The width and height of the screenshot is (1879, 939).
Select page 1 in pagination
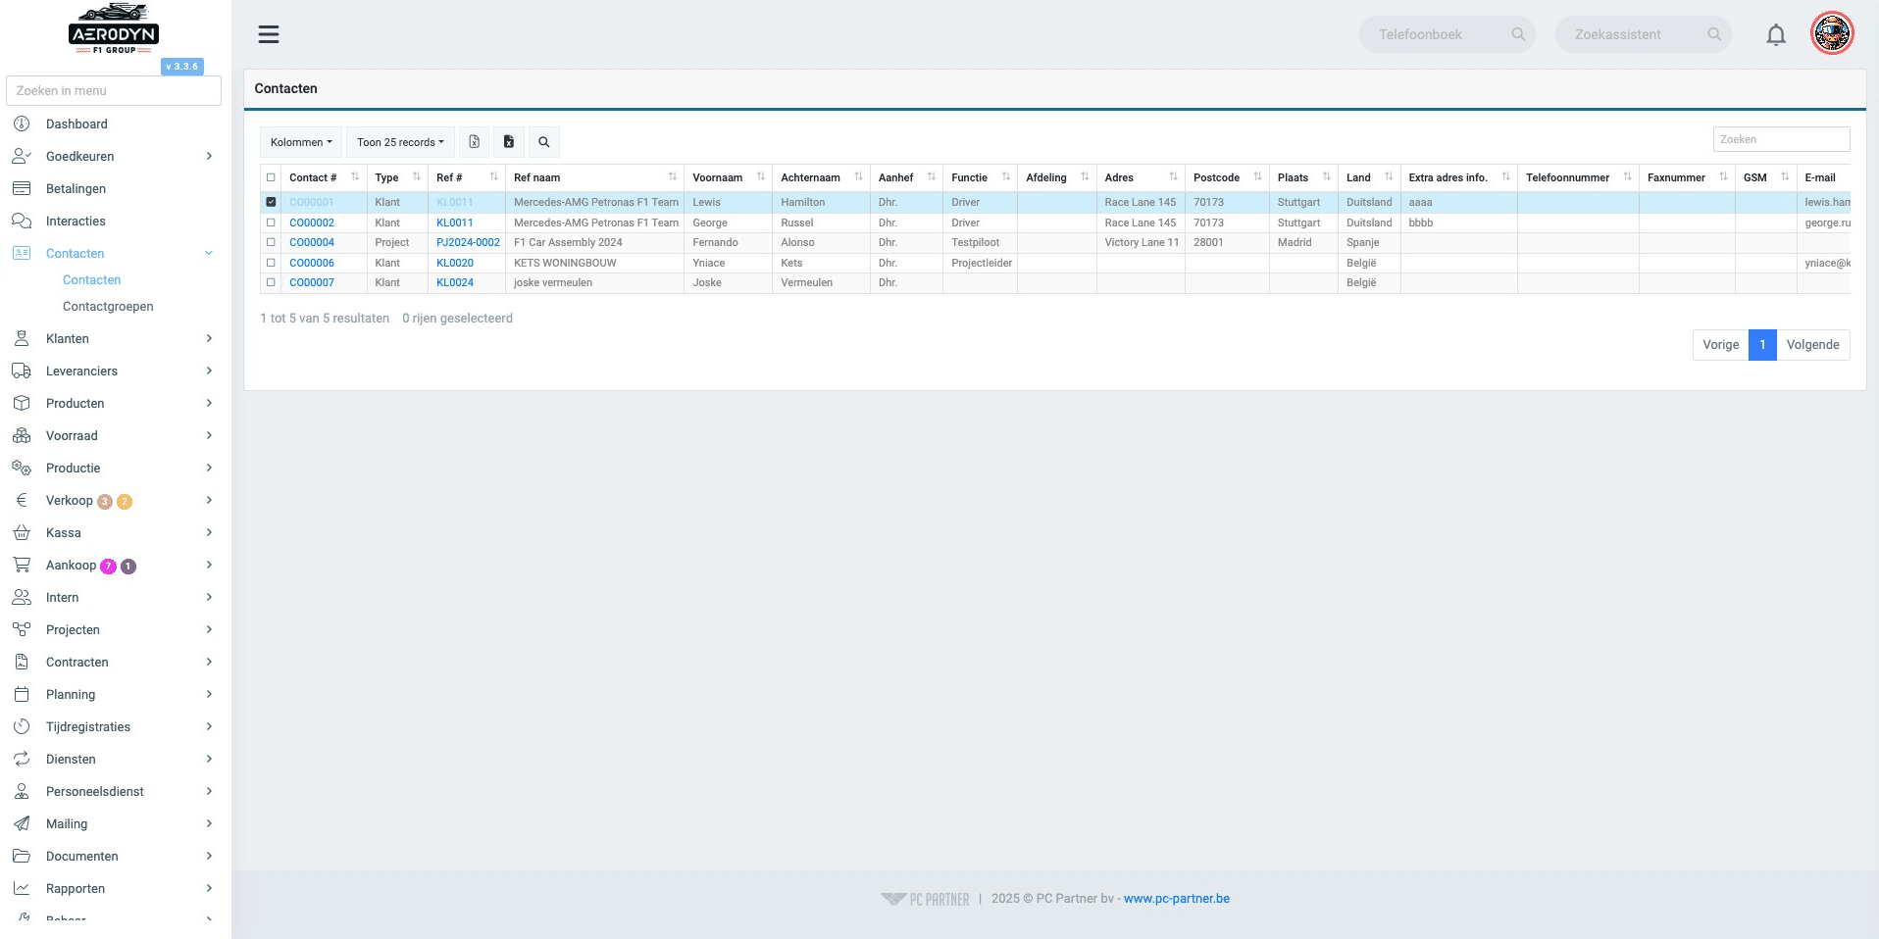point(1762,345)
